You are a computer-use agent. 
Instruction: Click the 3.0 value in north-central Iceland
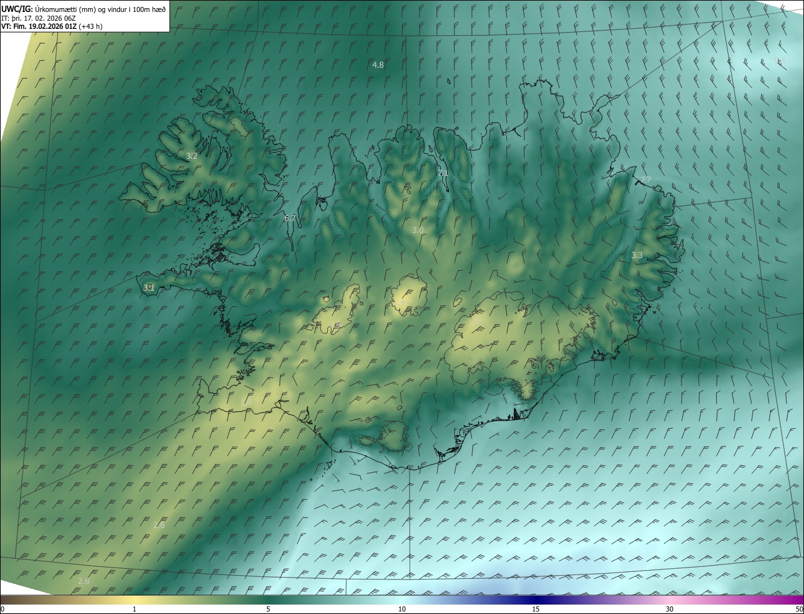tap(418, 230)
